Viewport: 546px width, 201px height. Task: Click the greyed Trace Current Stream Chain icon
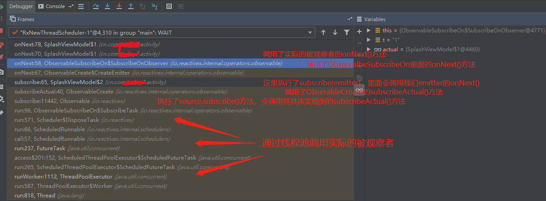pyautogui.click(x=181, y=6)
